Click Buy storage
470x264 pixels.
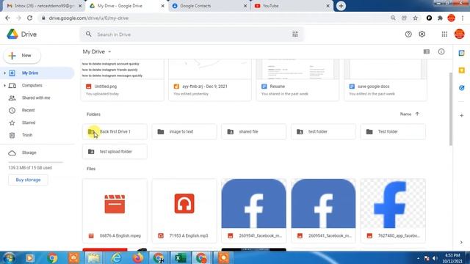tap(28, 180)
